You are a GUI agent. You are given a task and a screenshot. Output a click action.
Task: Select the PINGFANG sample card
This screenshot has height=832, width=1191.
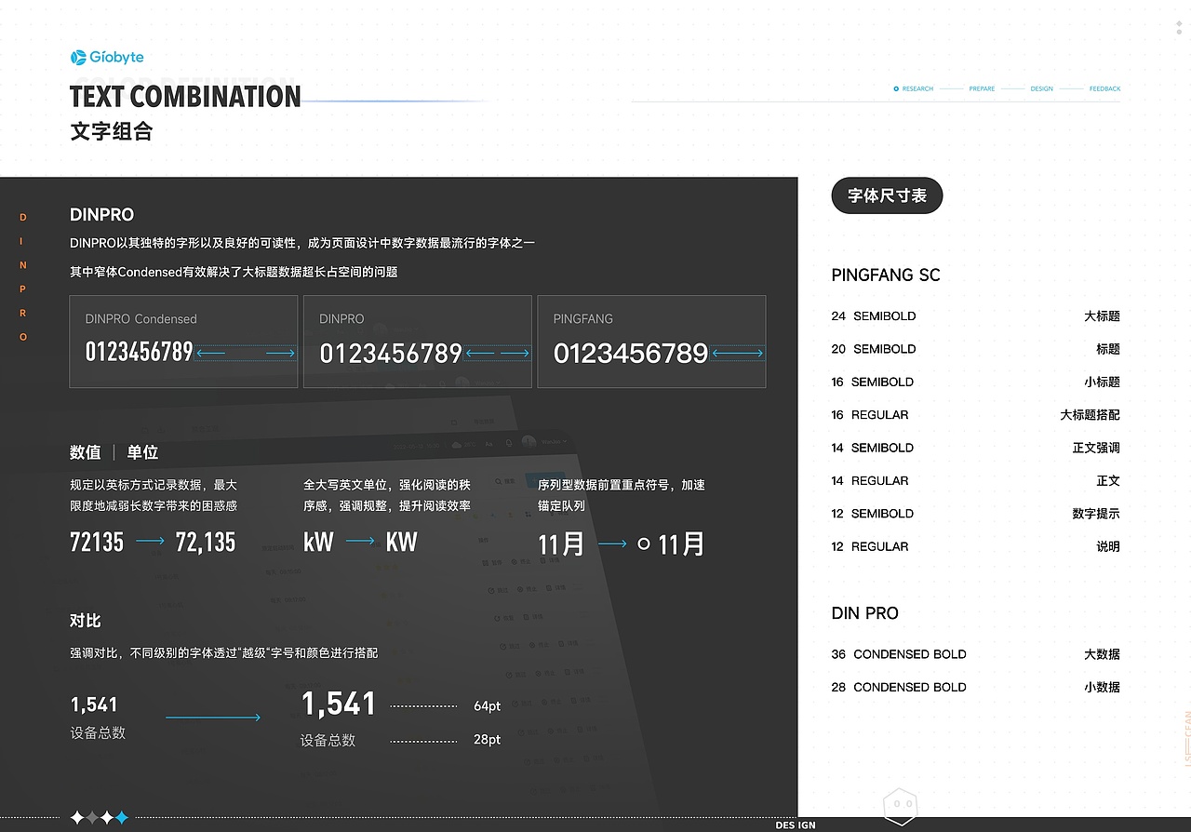pos(651,342)
